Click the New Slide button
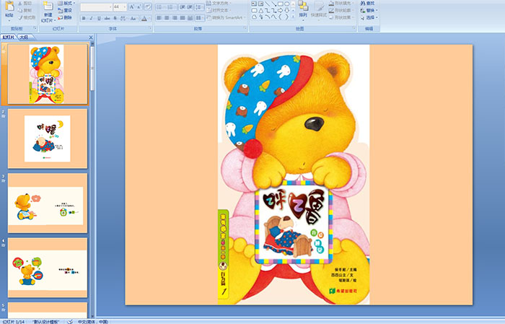Screen dimensions: 505x324 (48, 12)
